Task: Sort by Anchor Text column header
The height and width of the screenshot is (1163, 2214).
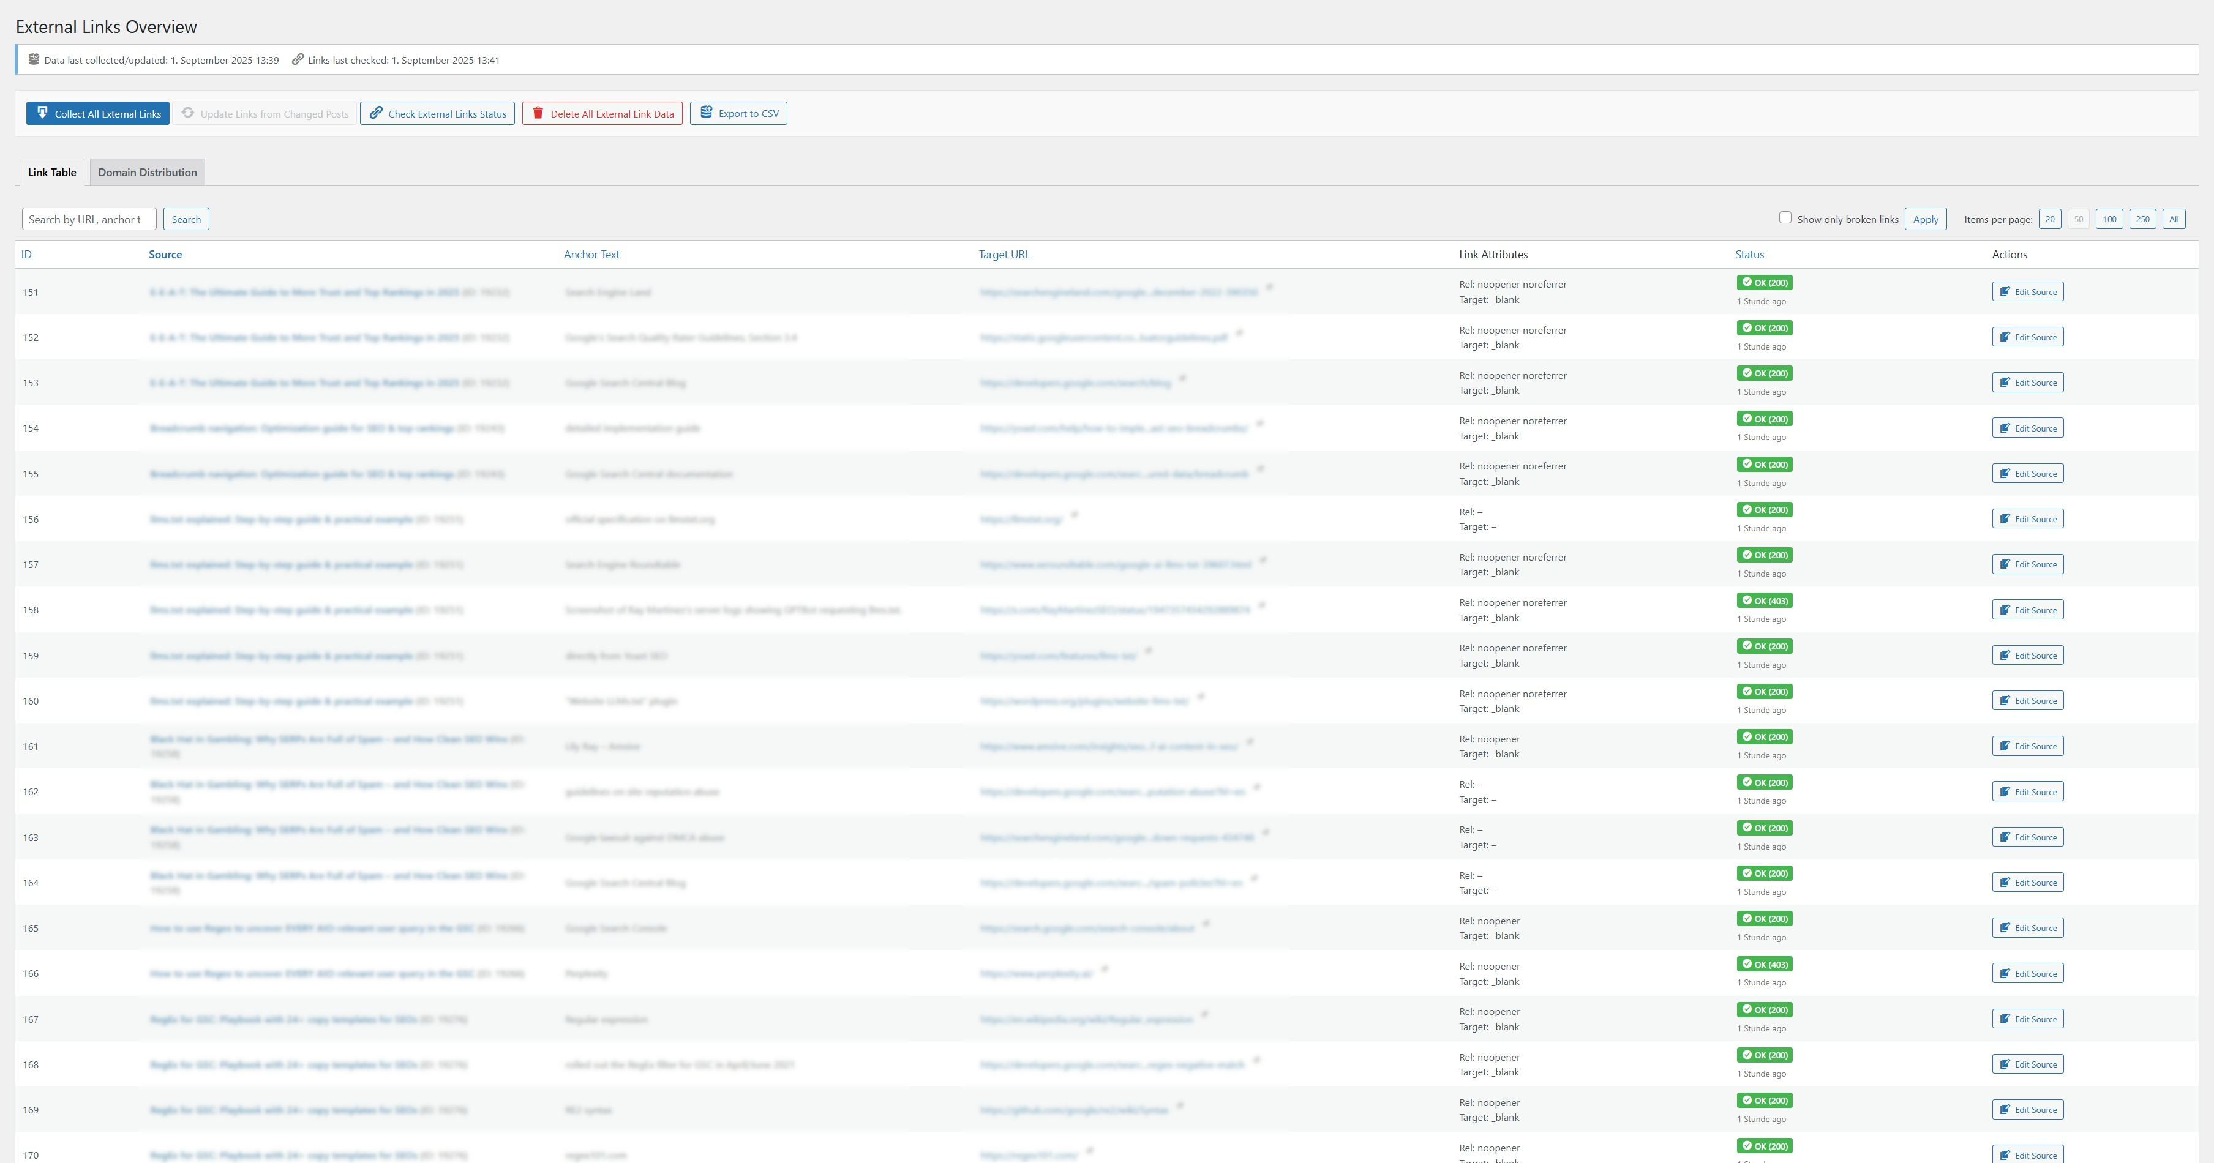Action: [591, 254]
